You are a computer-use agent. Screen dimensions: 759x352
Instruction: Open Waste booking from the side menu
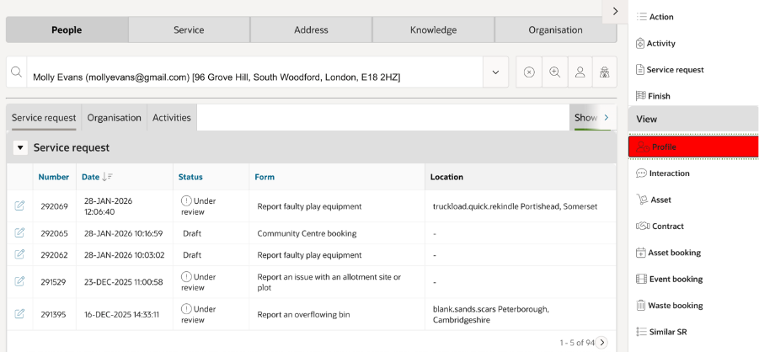tap(675, 306)
